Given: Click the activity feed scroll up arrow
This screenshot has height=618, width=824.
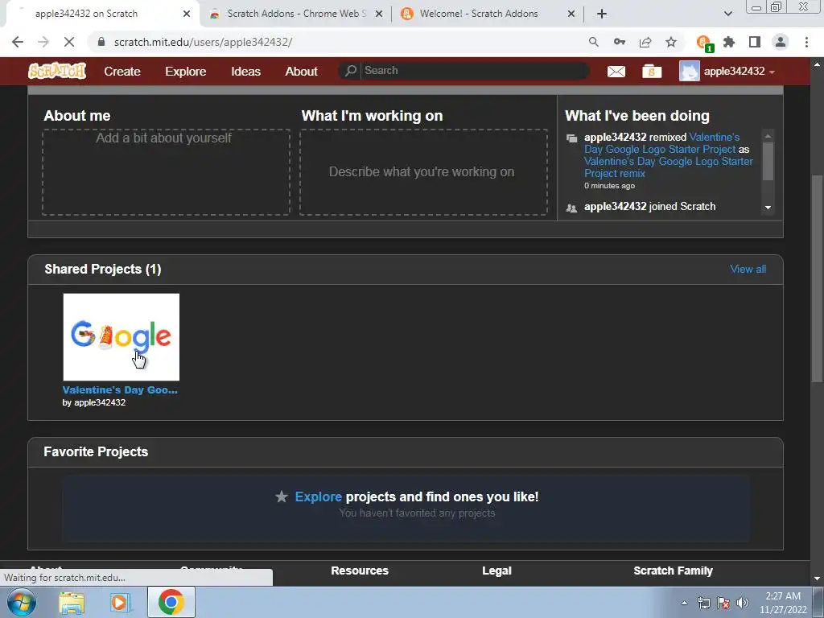Looking at the screenshot, I should coord(768,136).
